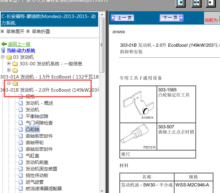Click the document icon beside 燃油滤清器适配器

[x=21, y=189]
